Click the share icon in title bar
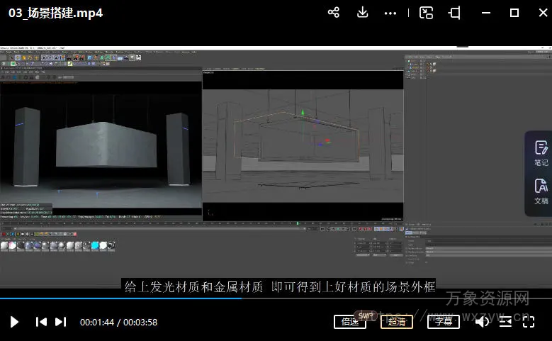552x341 pixels. [334, 13]
